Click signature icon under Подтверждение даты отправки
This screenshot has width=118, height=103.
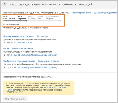[x=4, y=43]
